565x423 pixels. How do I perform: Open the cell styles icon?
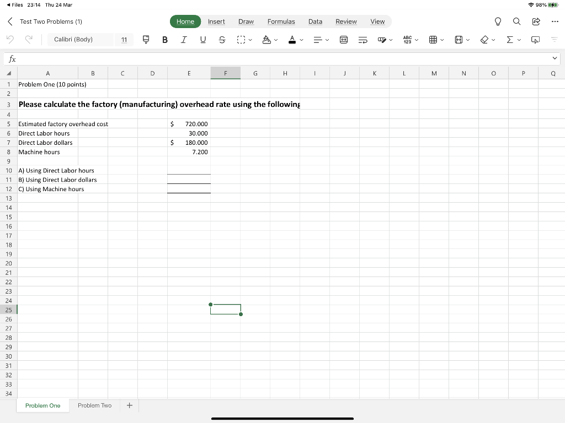(x=382, y=40)
